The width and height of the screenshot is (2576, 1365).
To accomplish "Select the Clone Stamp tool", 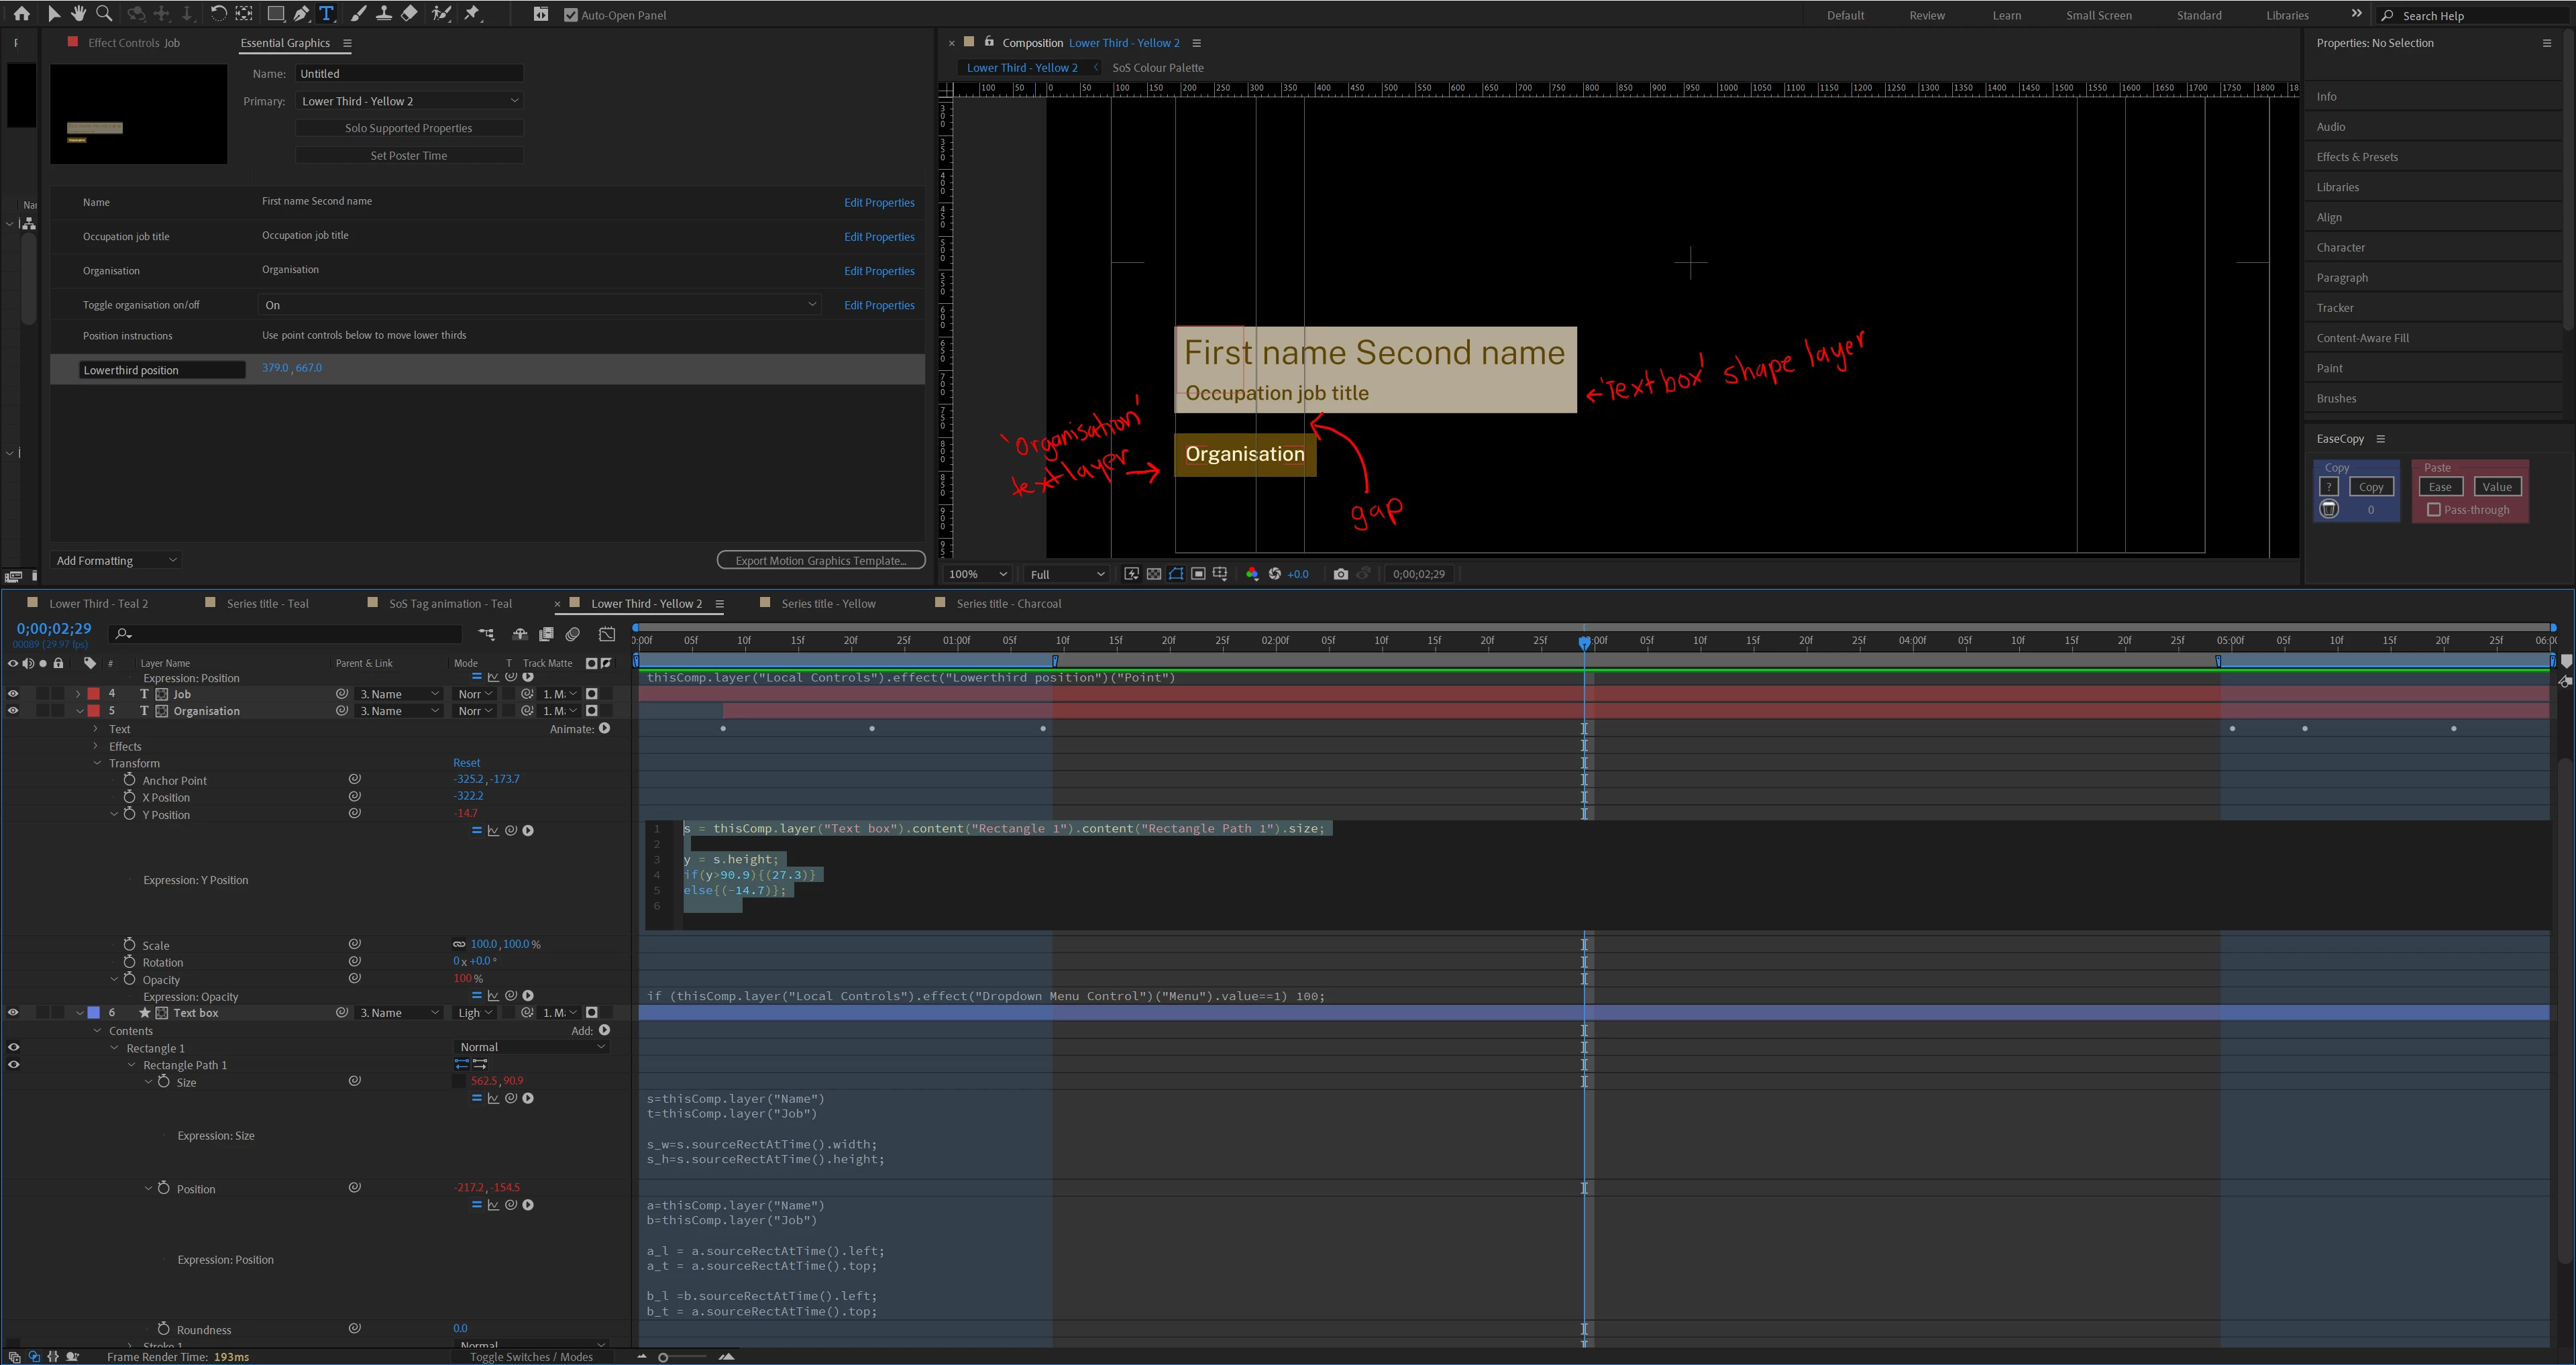I will click(x=383, y=14).
